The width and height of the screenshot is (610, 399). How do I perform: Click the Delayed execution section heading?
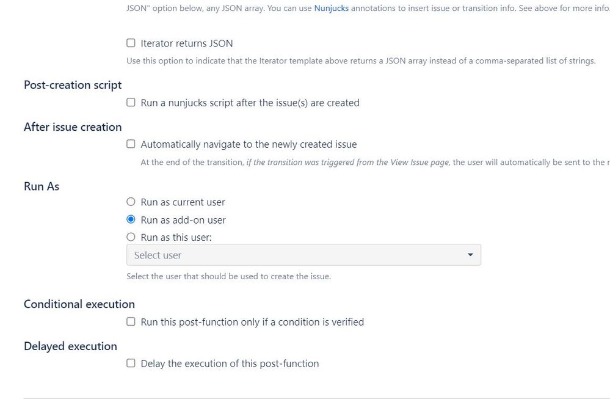70,346
